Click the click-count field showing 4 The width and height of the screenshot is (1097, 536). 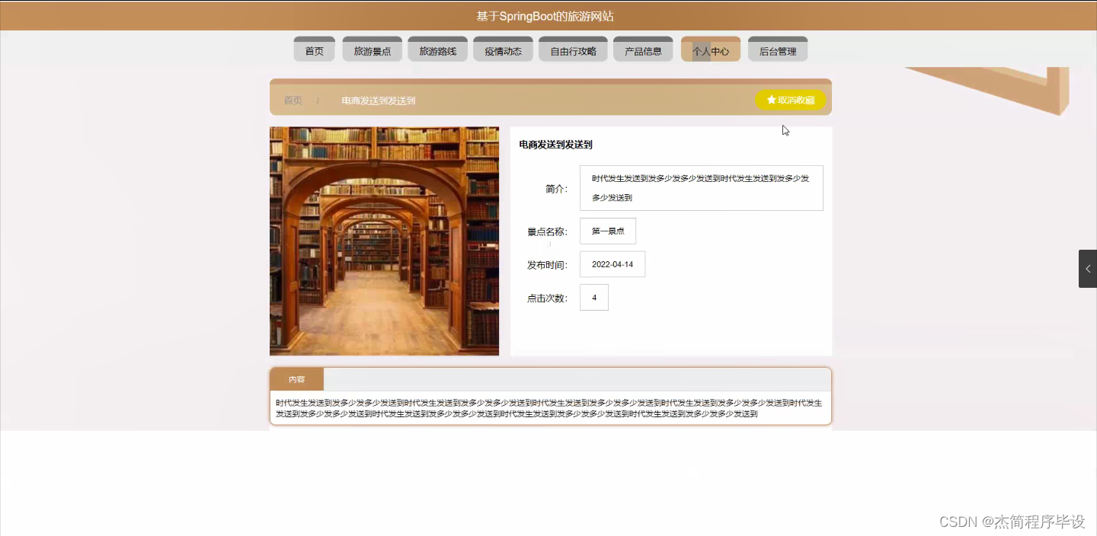point(593,297)
